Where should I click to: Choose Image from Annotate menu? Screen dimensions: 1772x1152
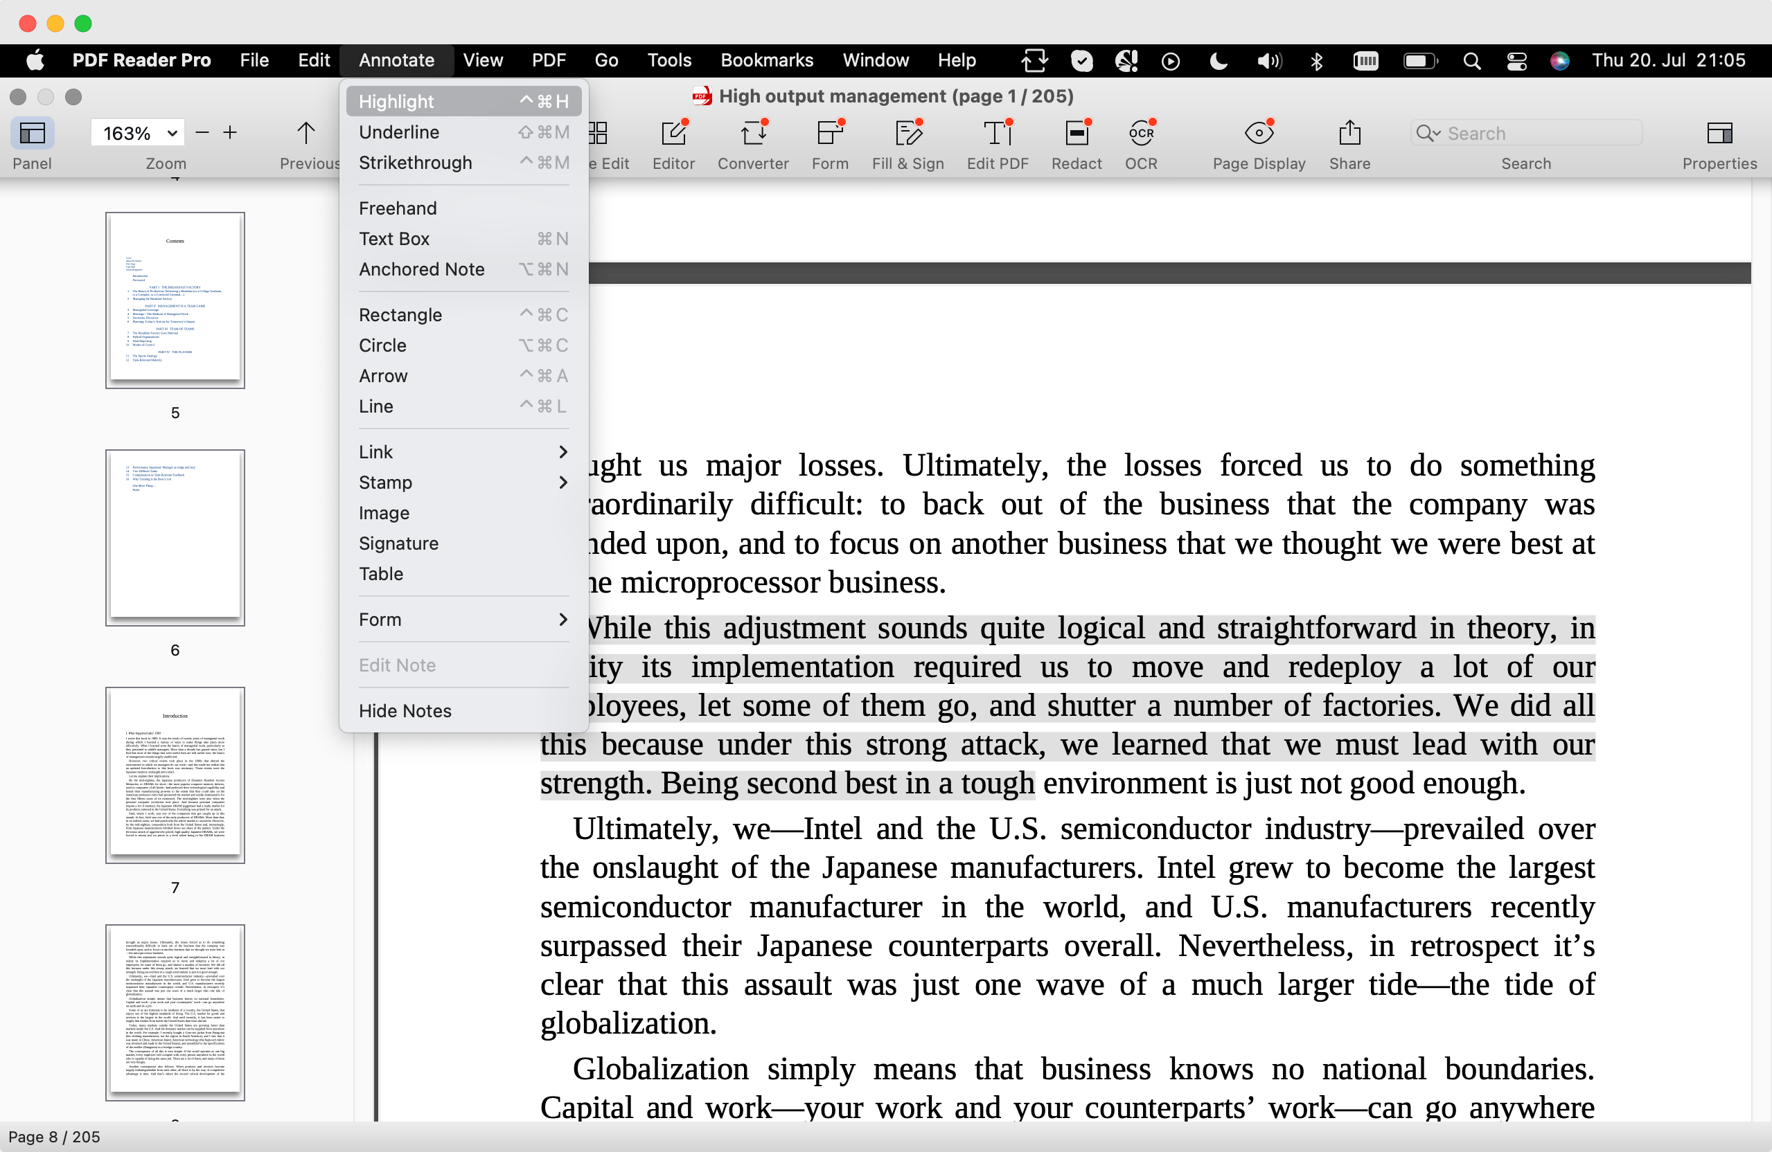[463, 513]
